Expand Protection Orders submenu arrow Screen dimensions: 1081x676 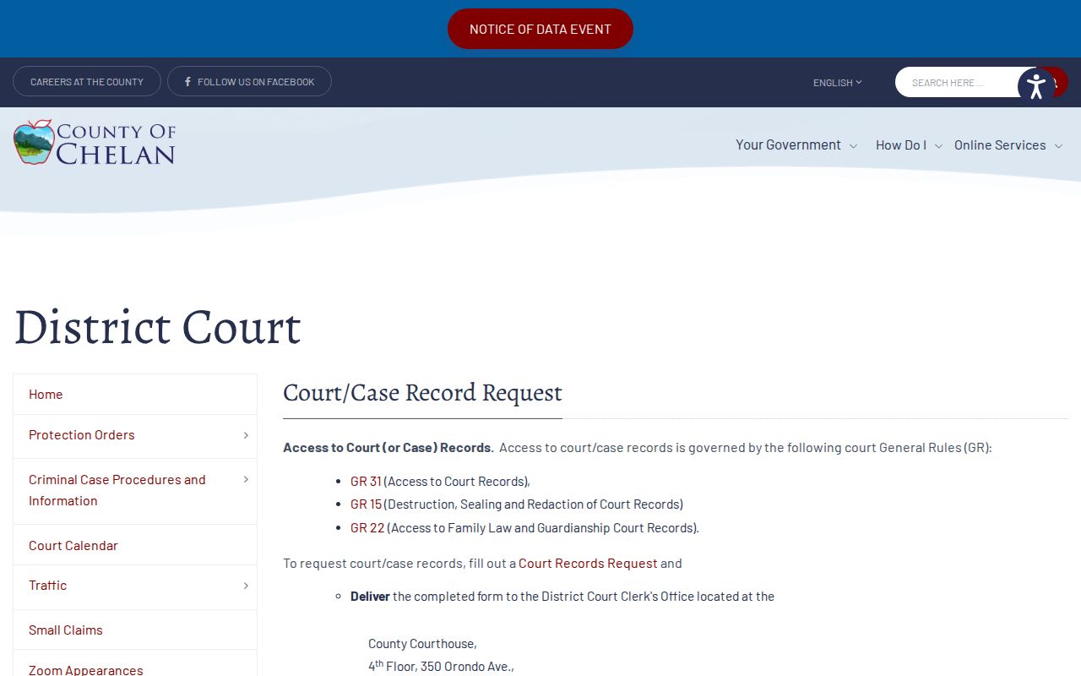click(x=246, y=435)
